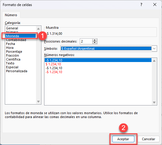Screen dimensions: 162x145
Task: Select red -$ 1.234,10 negative format
Action: click(x=98, y=72)
